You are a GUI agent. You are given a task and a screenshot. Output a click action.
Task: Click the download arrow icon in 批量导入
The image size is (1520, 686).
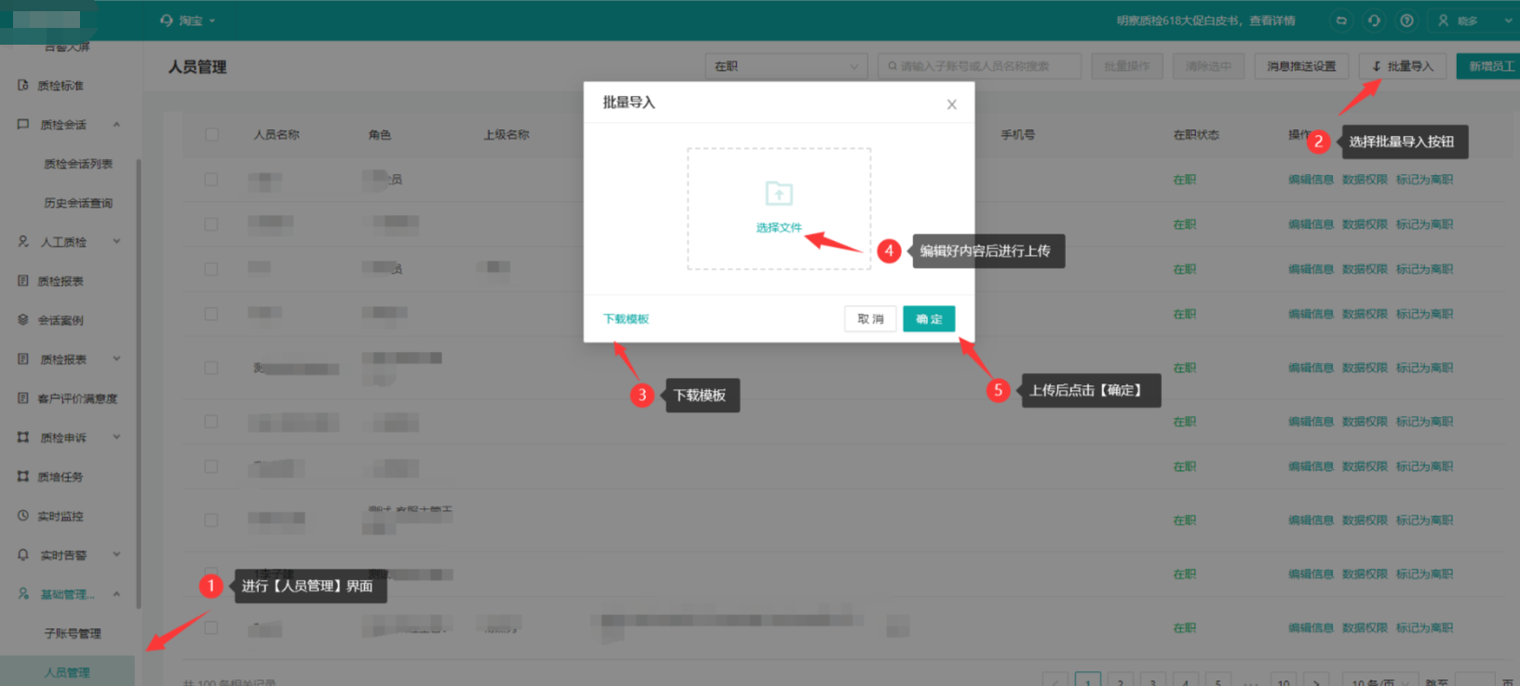click(x=1377, y=66)
